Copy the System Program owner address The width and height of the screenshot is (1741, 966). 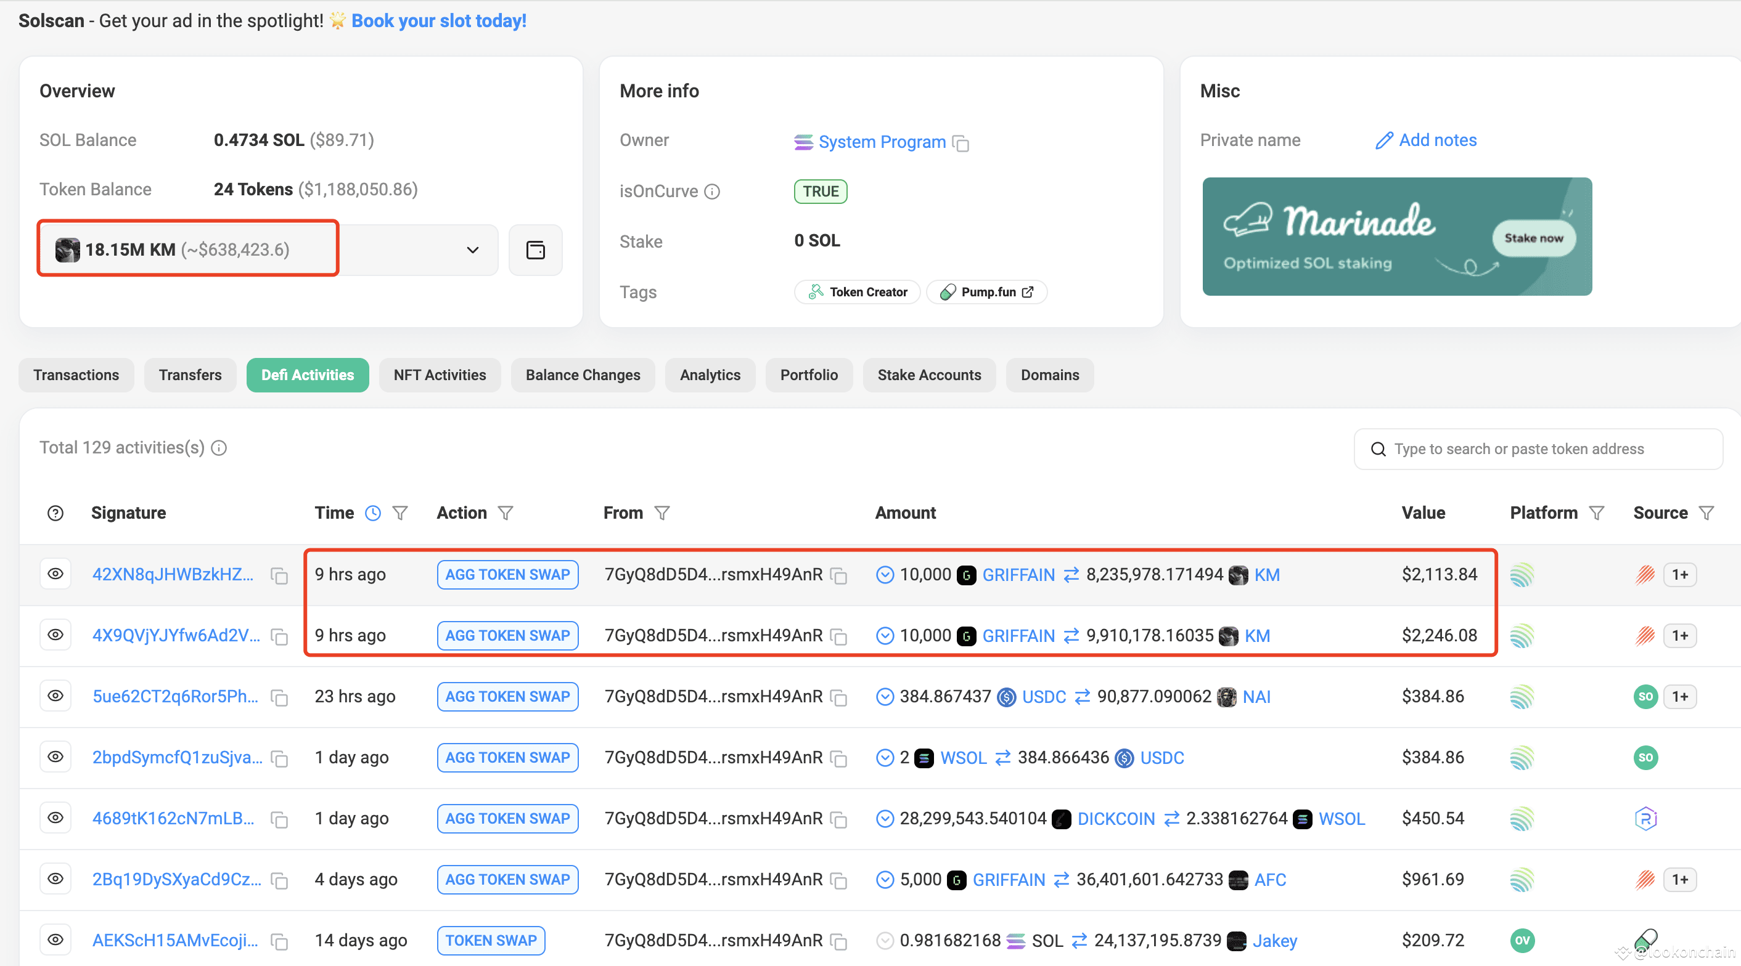(x=961, y=143)
